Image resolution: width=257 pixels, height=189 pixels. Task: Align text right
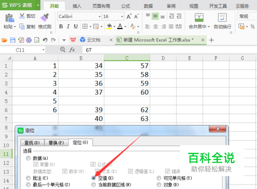pos(163,26)
